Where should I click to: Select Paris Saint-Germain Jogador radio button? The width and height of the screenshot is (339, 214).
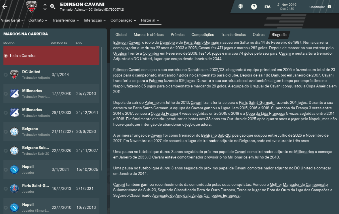[x=6, y=189]
